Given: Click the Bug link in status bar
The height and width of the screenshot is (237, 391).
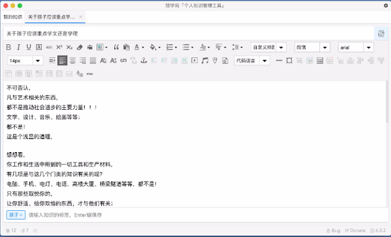Looking at the screenshot, I should pyautogui.click(x=334, y=230).
